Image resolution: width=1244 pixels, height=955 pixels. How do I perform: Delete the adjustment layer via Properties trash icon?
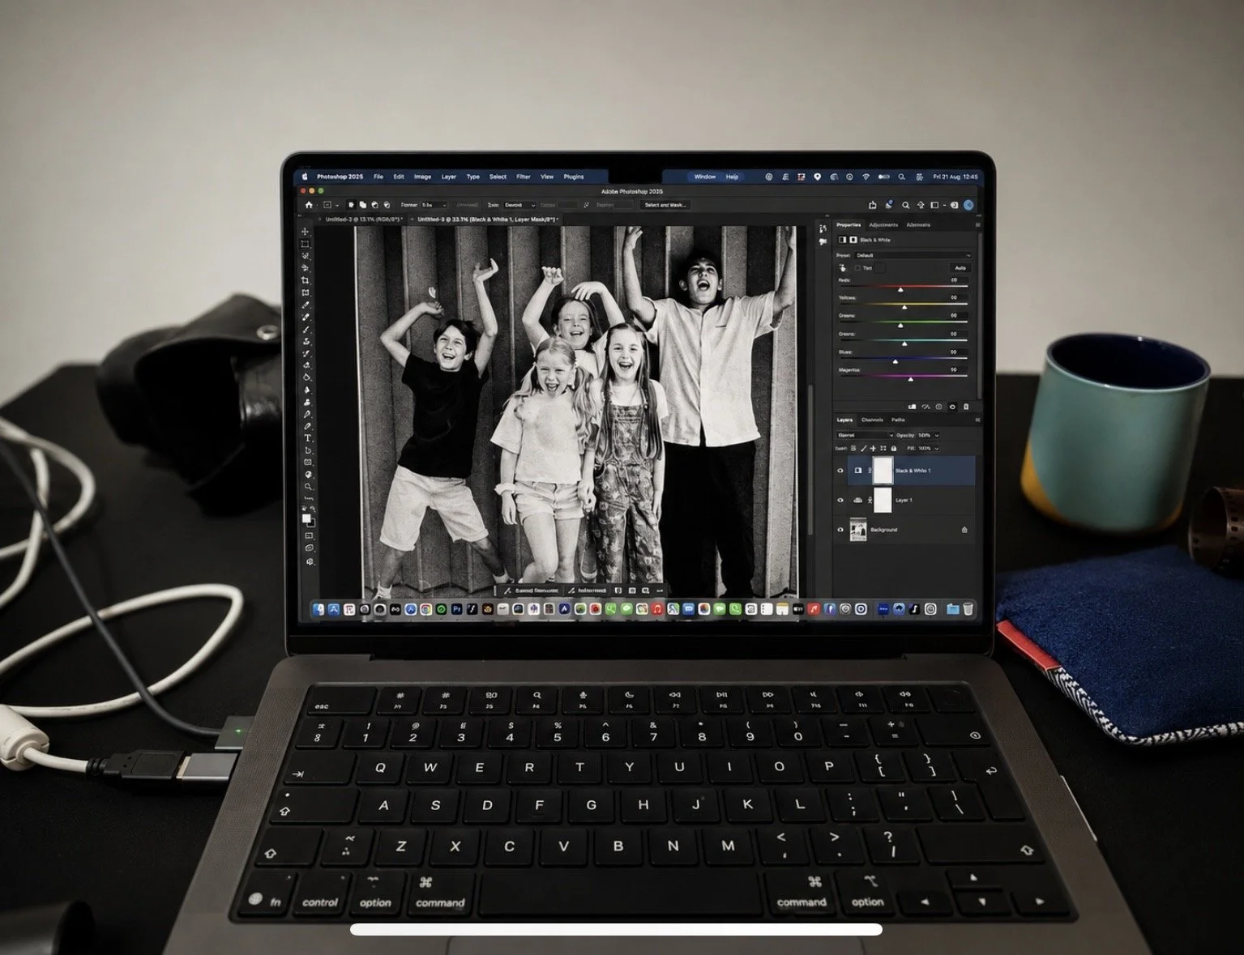click(966, 407)
